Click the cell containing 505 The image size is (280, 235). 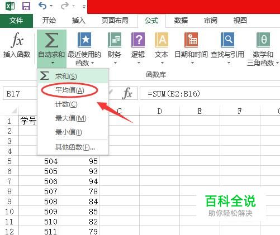(x=39, y=171)
